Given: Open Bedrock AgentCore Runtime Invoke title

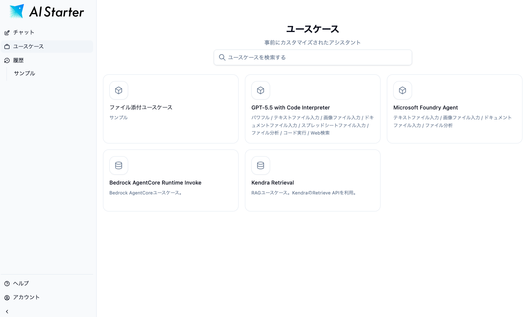Looking at the screenshot, I should point(155,183).
